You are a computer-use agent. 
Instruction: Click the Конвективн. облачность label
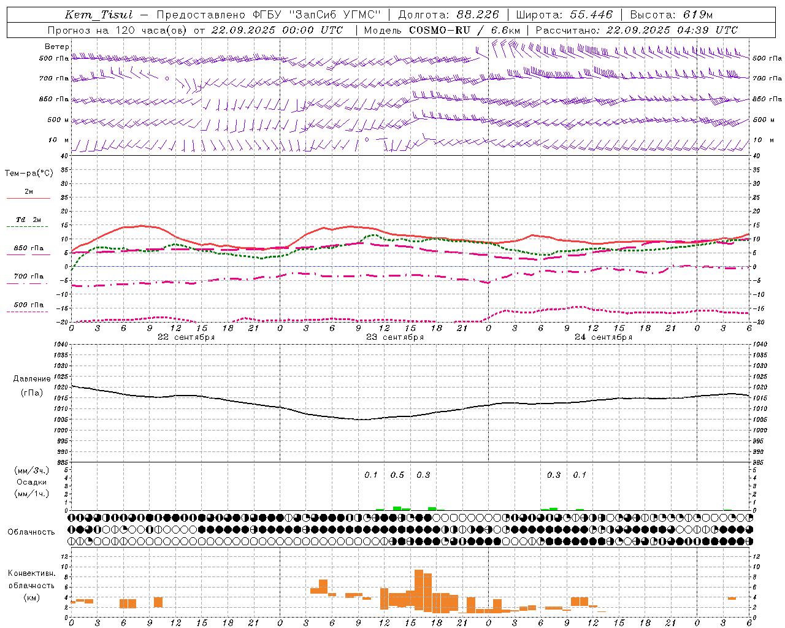(x=32, y=579)
